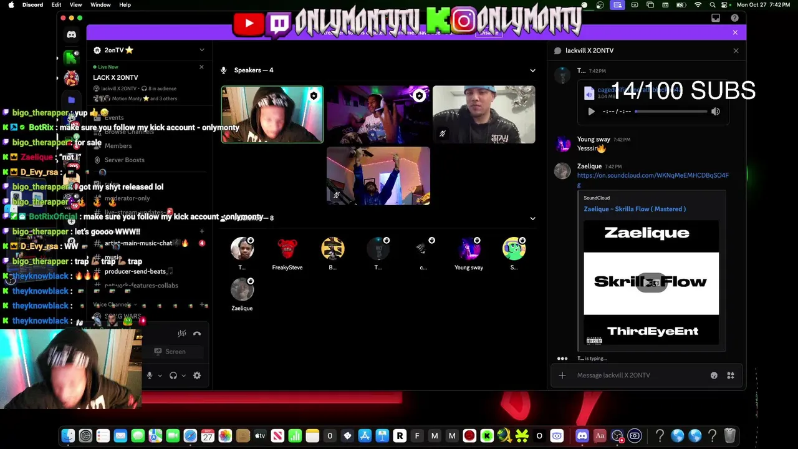This screenshot has height=449, width=798.
Task: Open artist-main-music-chat channel
Action: click(x=138, y=243)
